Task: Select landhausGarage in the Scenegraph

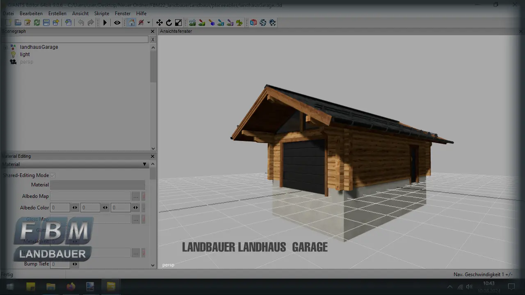Action: [39, 47]
